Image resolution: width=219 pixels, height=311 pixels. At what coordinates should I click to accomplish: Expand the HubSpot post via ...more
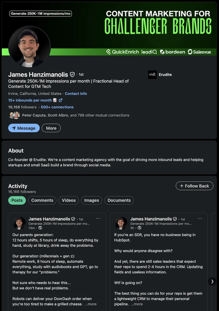tap(137, 304)
